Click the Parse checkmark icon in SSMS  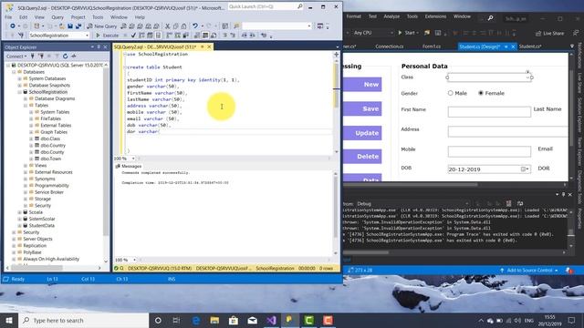(133, 36)
